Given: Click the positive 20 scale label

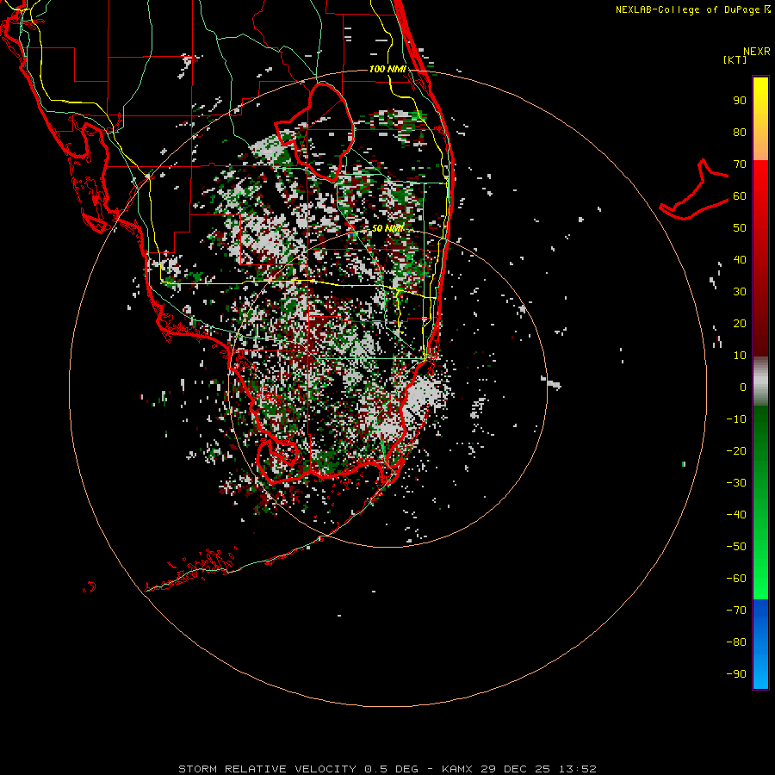Looking at the screenshot, I should point(740,324).
